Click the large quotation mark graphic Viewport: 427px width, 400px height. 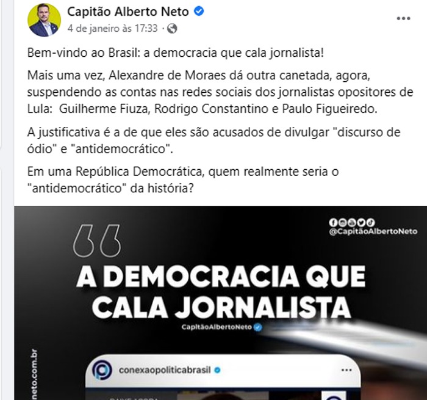[96, 241]
